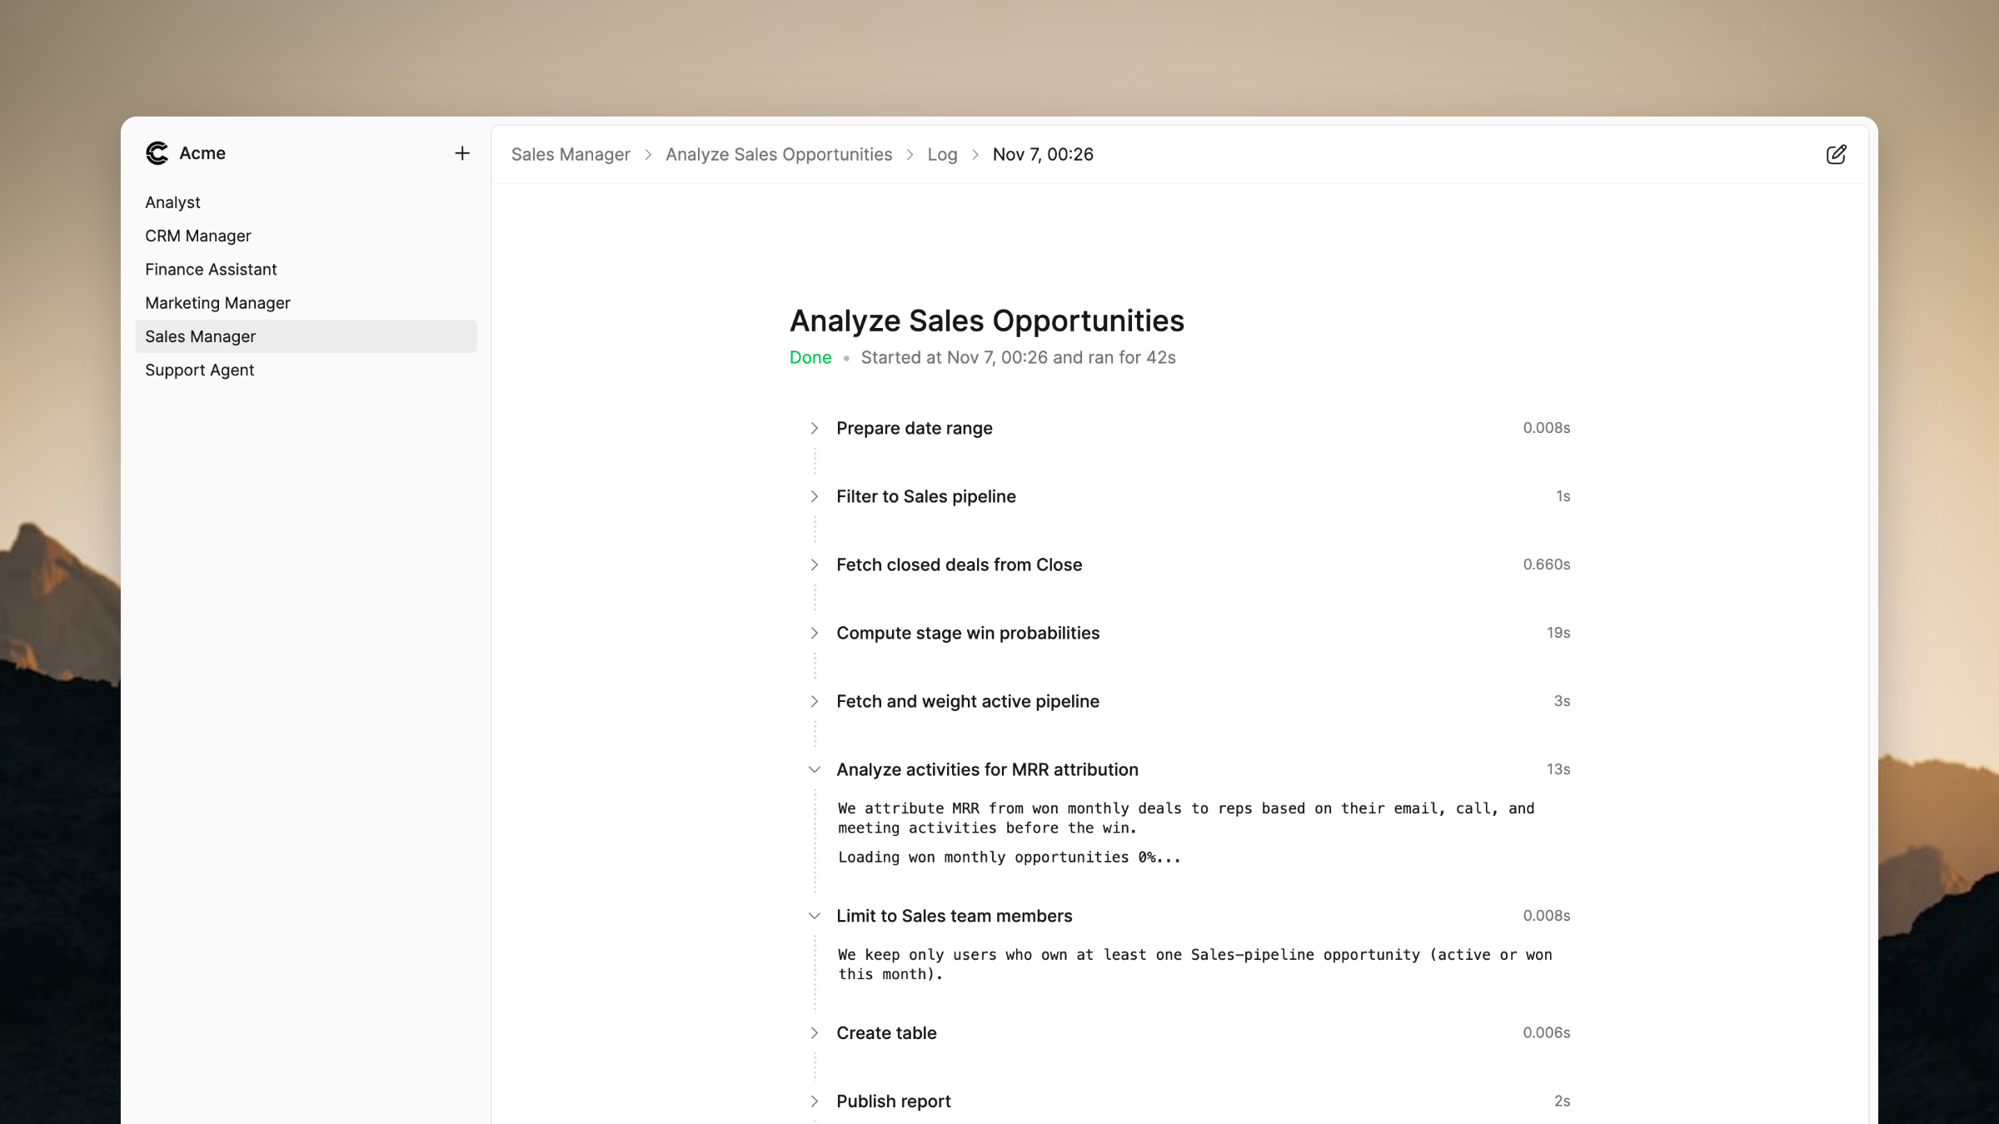Image resolution: width=1999 pixels, height=1124 pixels.
Task: Expand the Create table step
Action: pyautogui.click(x=814, y=1033)
